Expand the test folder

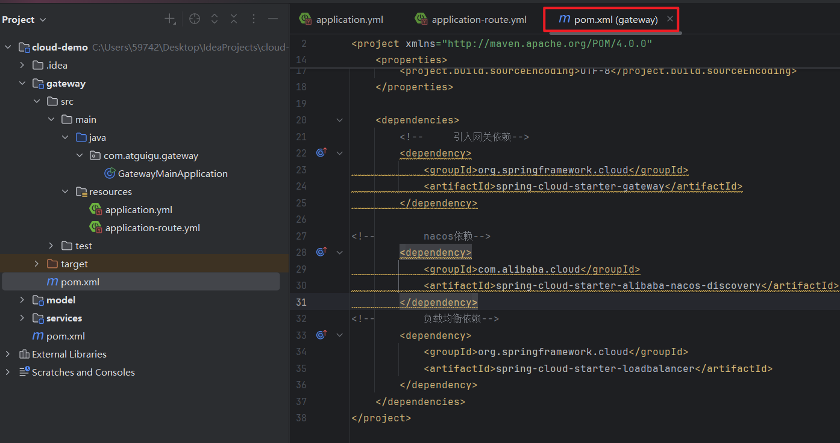pos(51,246)
